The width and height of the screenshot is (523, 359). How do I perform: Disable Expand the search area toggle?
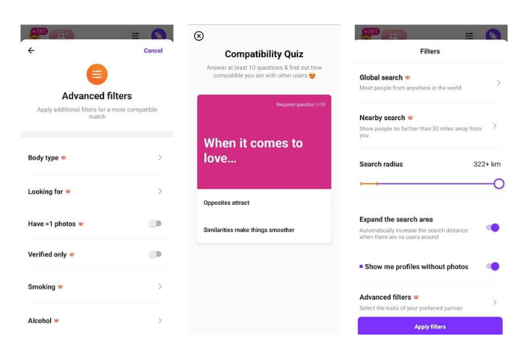[x=492, y=228]
